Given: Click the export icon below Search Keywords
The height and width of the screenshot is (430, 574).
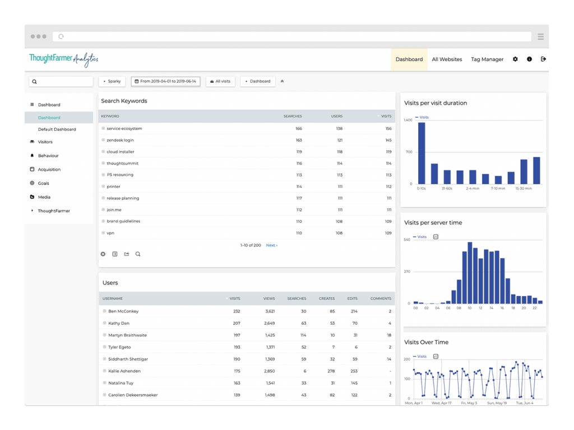Looking at the screenshot, I should [127, 254].
